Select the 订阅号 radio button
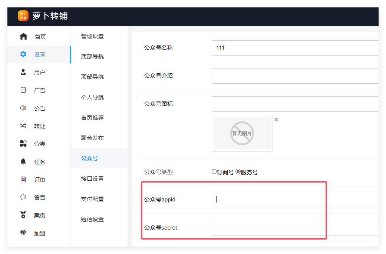 click(214, 172)
